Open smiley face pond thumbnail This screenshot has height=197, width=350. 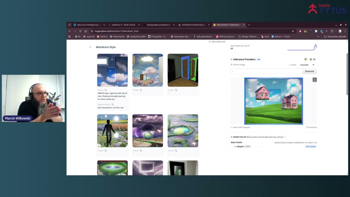(x=183, y=131)
